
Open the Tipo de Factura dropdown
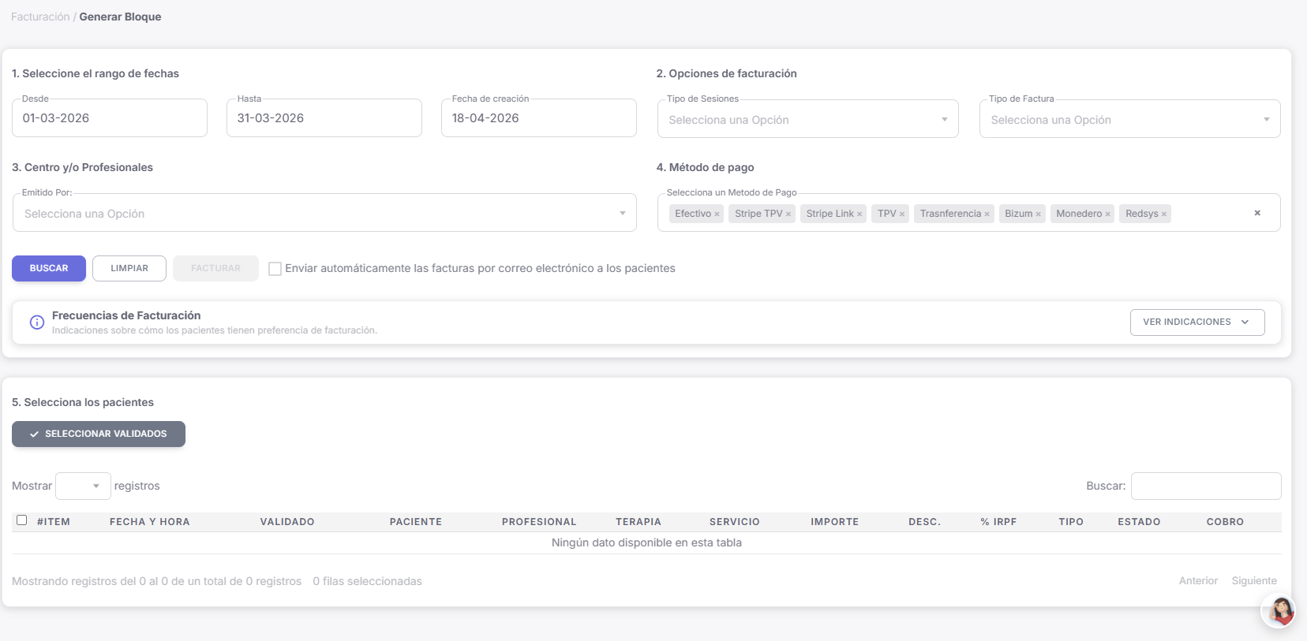pos(1129,120)
